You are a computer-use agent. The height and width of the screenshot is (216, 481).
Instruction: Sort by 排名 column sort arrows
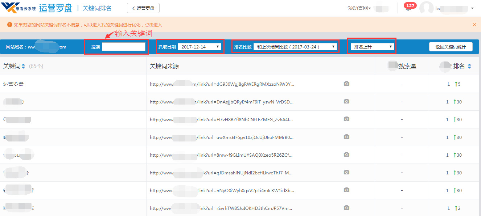click(x=469, y=66)
